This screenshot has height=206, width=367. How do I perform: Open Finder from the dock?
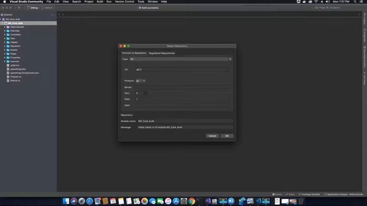point(66,201)
